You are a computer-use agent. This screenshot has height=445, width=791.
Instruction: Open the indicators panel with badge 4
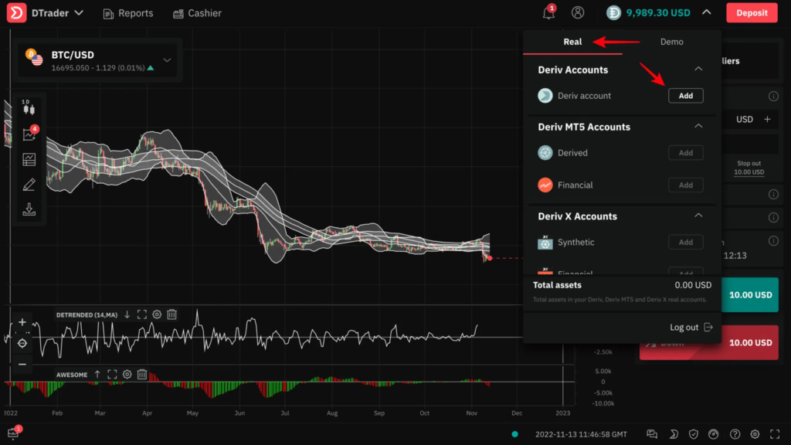(29, 134)
